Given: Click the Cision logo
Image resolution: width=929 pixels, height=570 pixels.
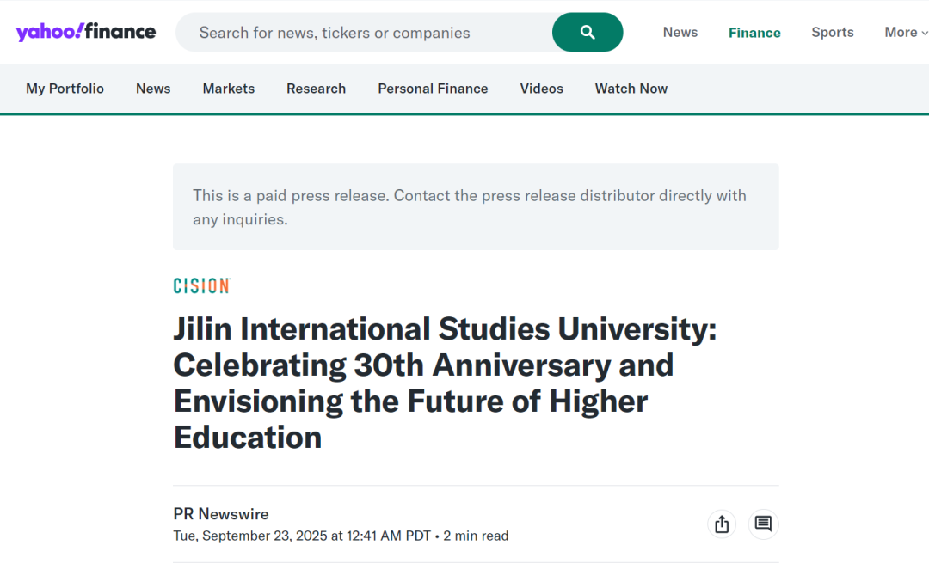Looking at the screenshot, I should coord(201,286).
